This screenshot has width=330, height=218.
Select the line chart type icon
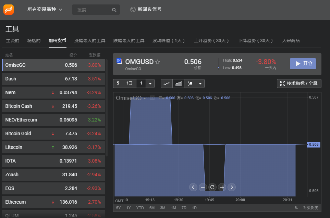coord(167,84)
